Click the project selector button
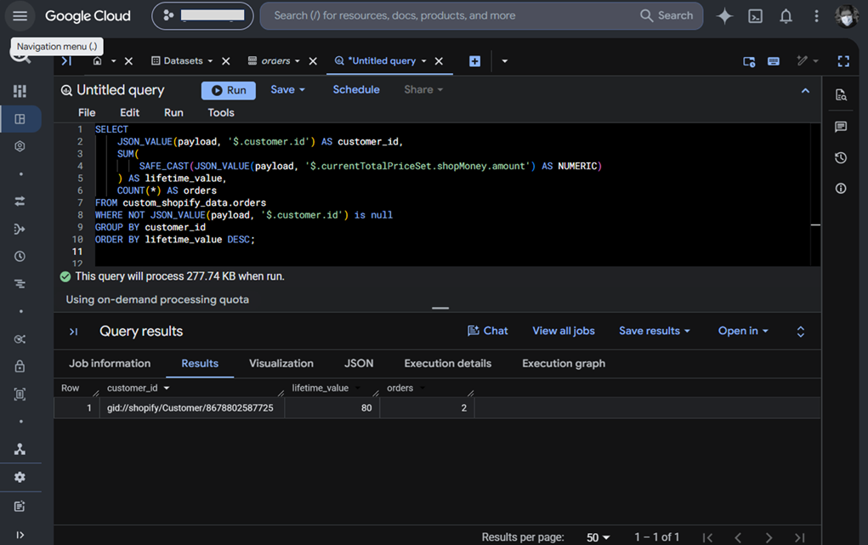 click(x=202, y=15)
